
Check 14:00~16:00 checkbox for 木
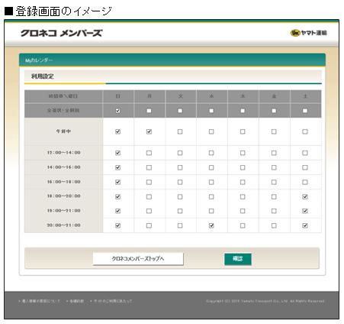coord(243,167)
